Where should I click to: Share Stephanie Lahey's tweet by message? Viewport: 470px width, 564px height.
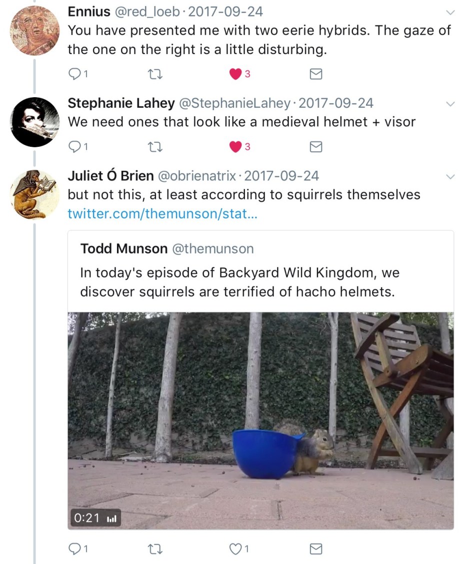(x=315, y=147)
